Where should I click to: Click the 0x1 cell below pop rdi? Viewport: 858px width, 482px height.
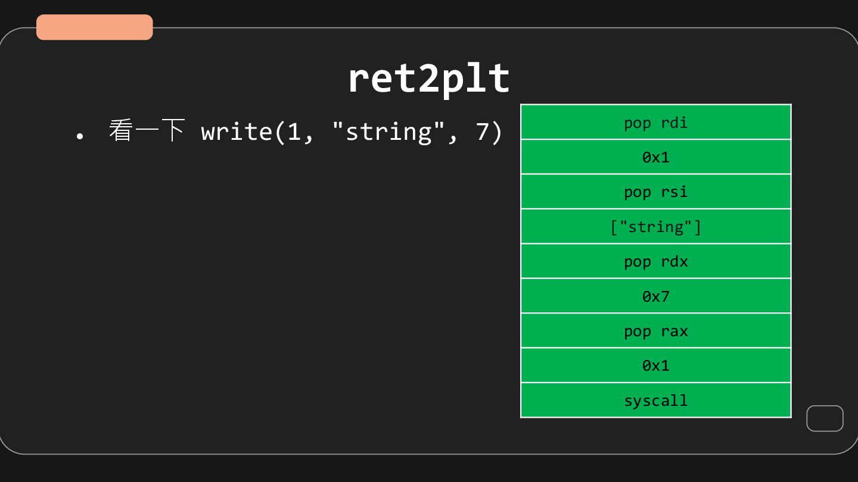[x=655, y=157]
